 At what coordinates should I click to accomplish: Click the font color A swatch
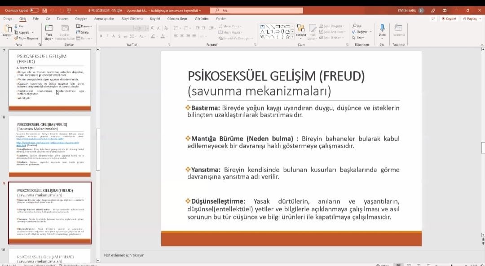tap(163, 36)
